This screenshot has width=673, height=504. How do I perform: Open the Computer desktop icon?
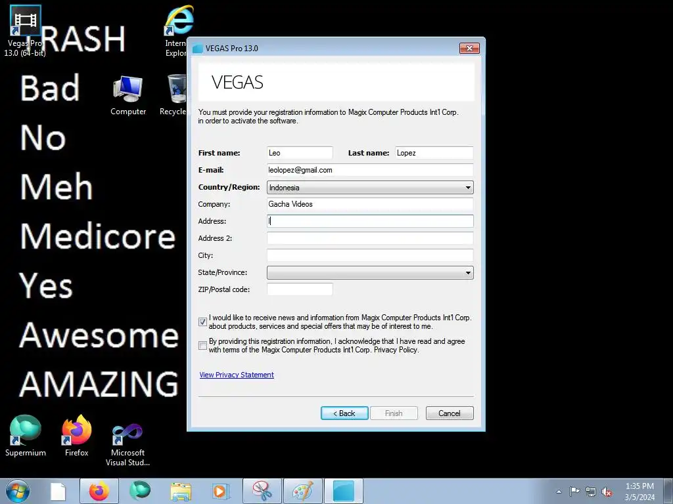tap(128, 95)
